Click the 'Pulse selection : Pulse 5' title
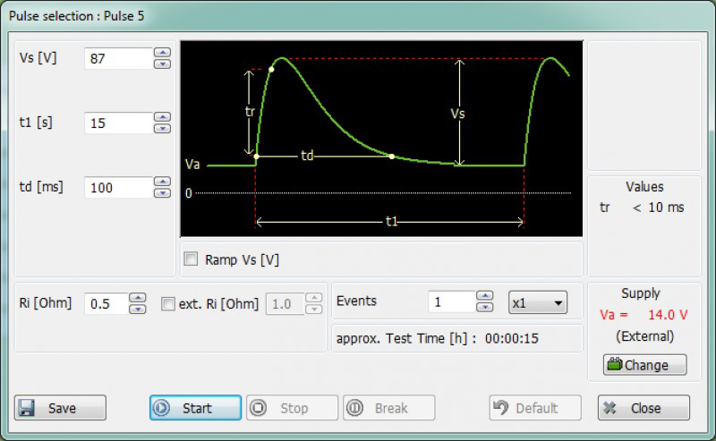 [x=77, y=16]
